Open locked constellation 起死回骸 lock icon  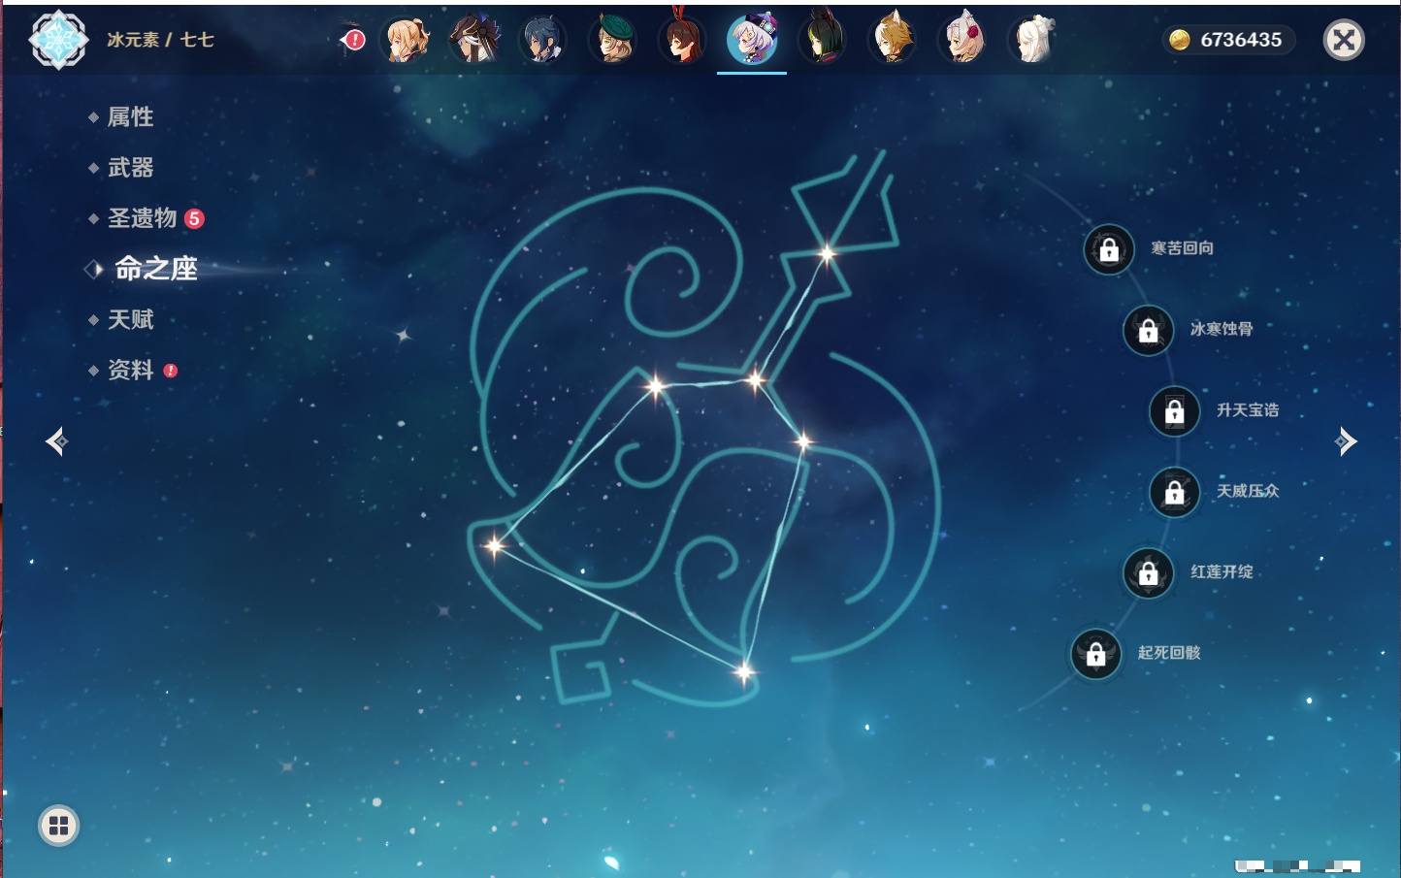pos(1096,654)
